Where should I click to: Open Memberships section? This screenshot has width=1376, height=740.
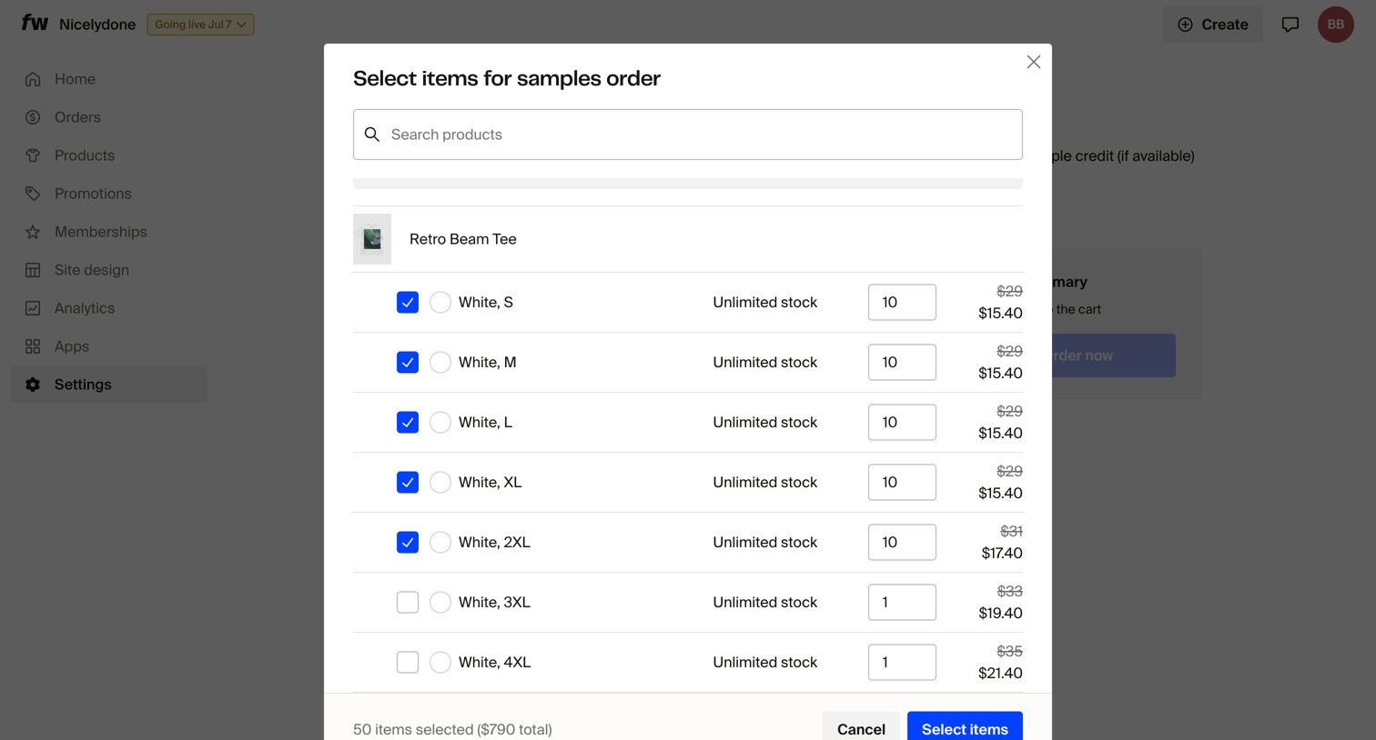tap(109, 232)
